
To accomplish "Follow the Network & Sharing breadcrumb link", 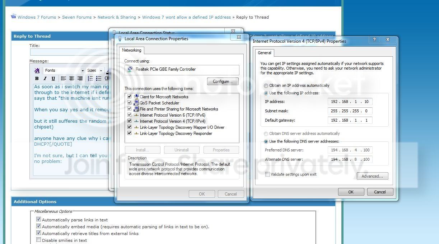I will [x=117, y=17].
